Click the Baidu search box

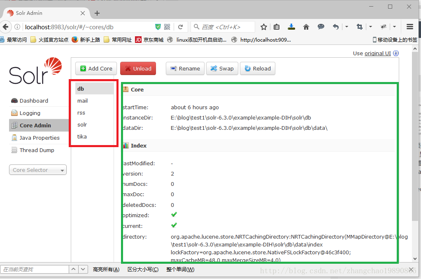tap(223, 27)
